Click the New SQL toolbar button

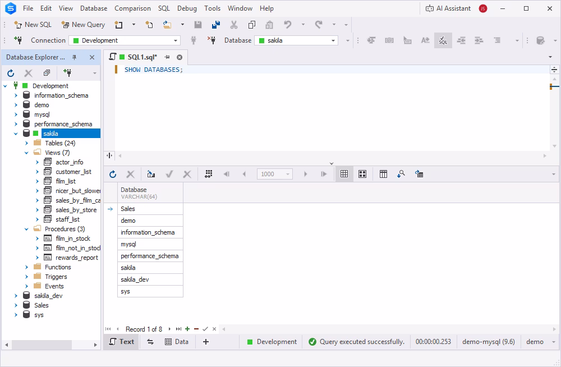33,25
